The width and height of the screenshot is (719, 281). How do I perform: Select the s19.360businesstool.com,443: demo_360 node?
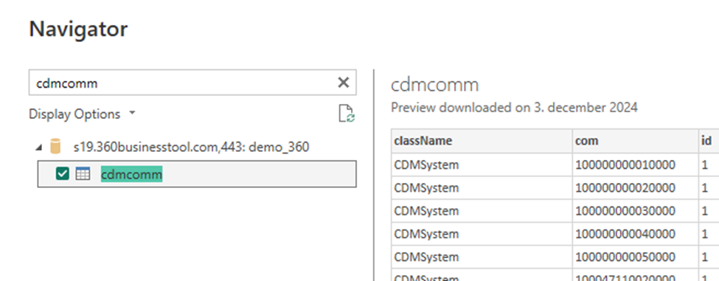[x=191, y=148]
